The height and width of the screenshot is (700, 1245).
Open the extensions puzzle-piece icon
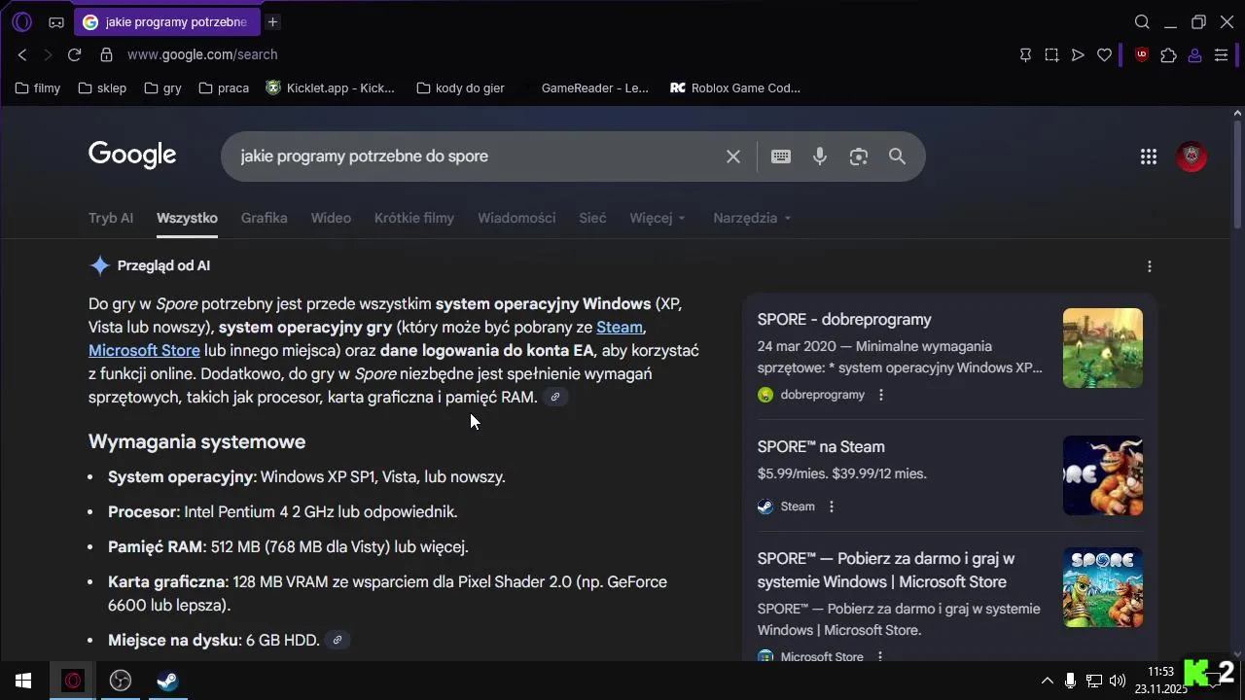pos(1168,55)
